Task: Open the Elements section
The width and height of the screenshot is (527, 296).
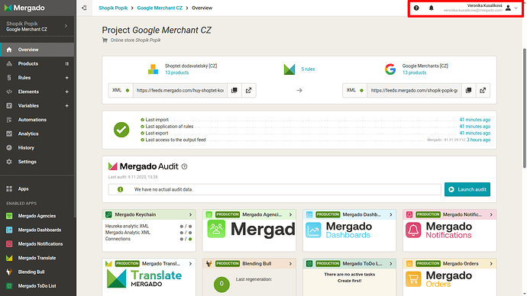Action: click(x=28, y=92)
